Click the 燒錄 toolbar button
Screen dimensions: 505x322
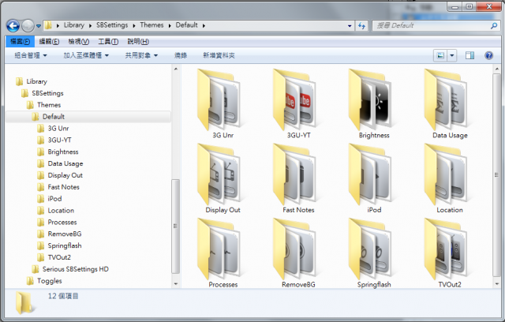181,56
